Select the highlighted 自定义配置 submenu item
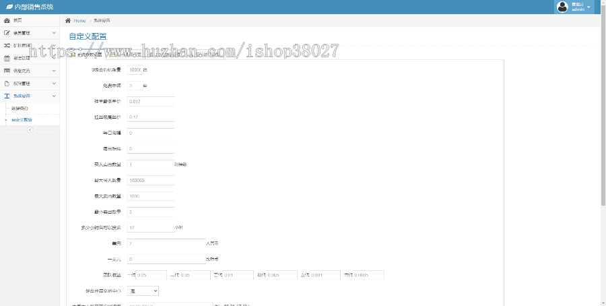This screenshot has height=306, width=606. tap(30, 120)
